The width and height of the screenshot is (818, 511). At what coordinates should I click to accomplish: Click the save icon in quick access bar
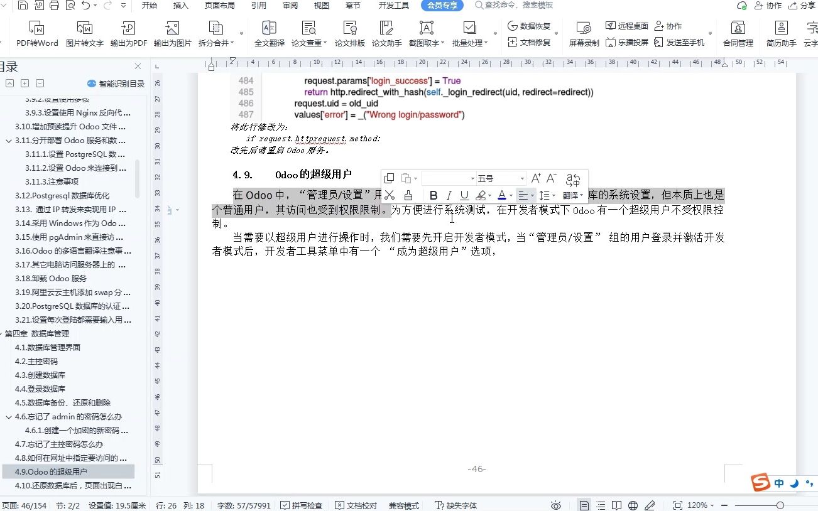pyautogui.click(x=23, y=6)
